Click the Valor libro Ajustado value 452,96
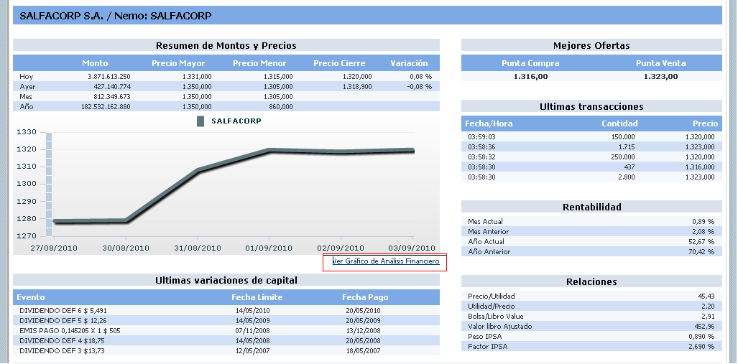This screenshot has height=364, width=738. 704,327
